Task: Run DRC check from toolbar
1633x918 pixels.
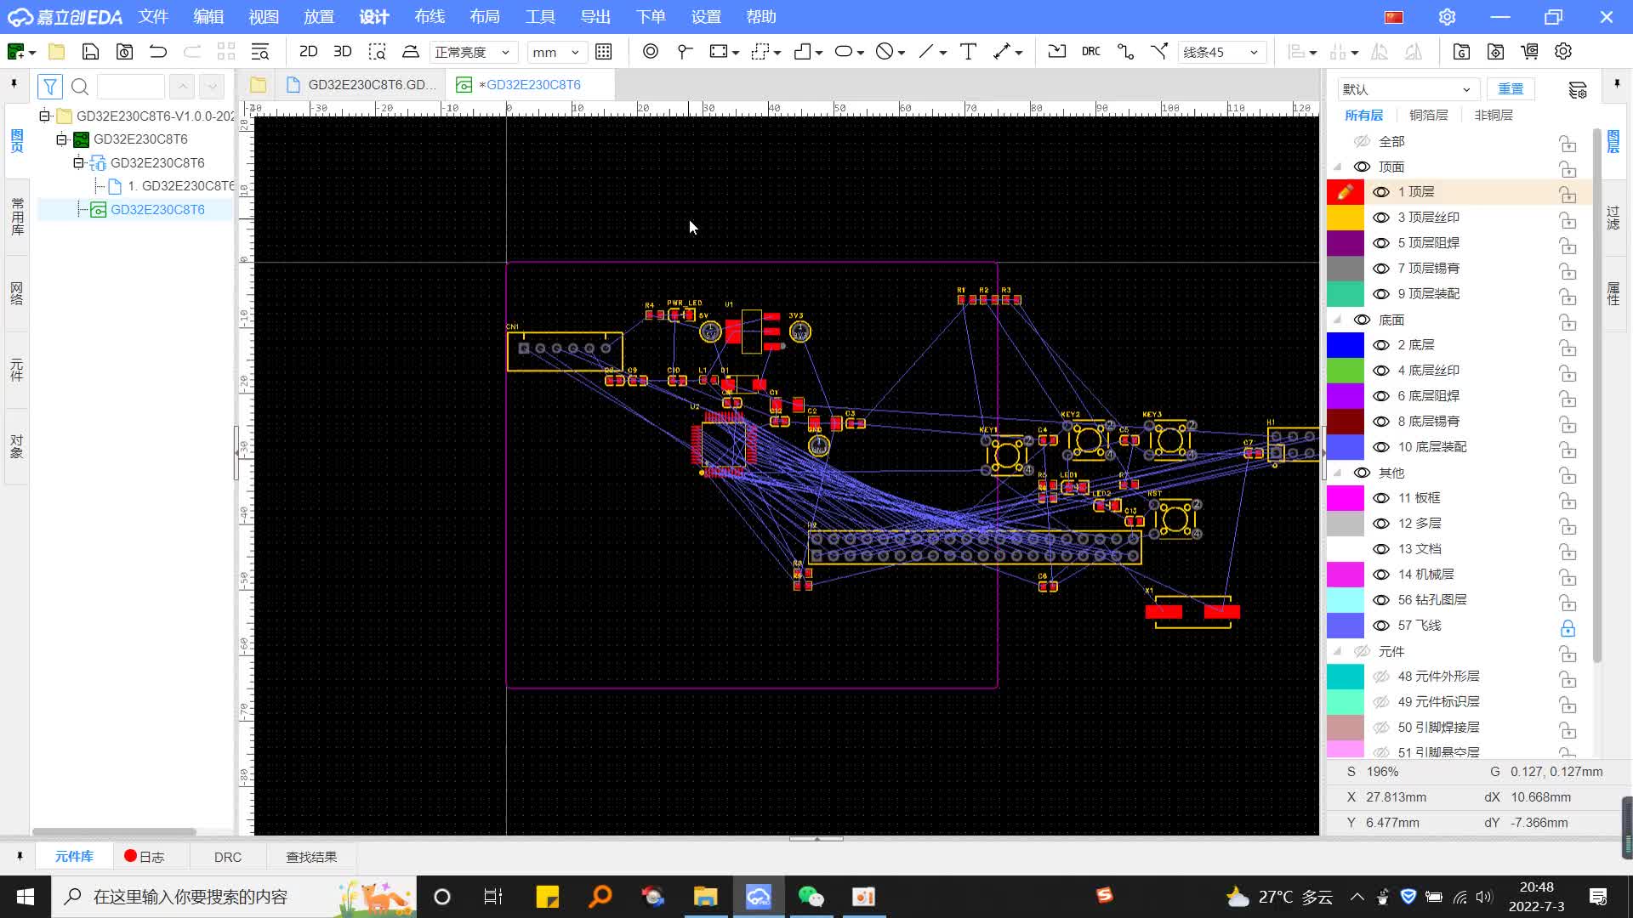Action: point(1091,52)
